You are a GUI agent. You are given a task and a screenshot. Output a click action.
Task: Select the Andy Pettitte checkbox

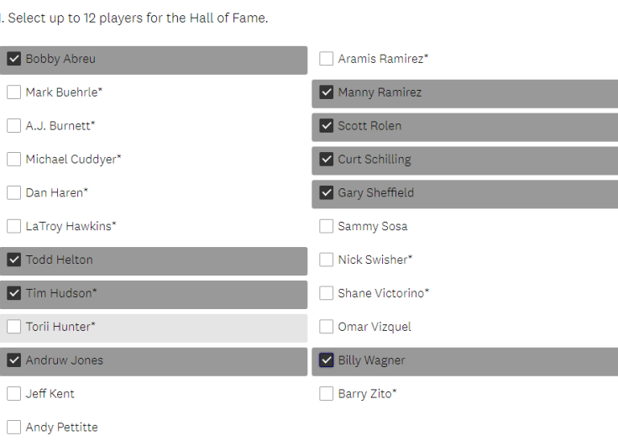coord(14,428)
